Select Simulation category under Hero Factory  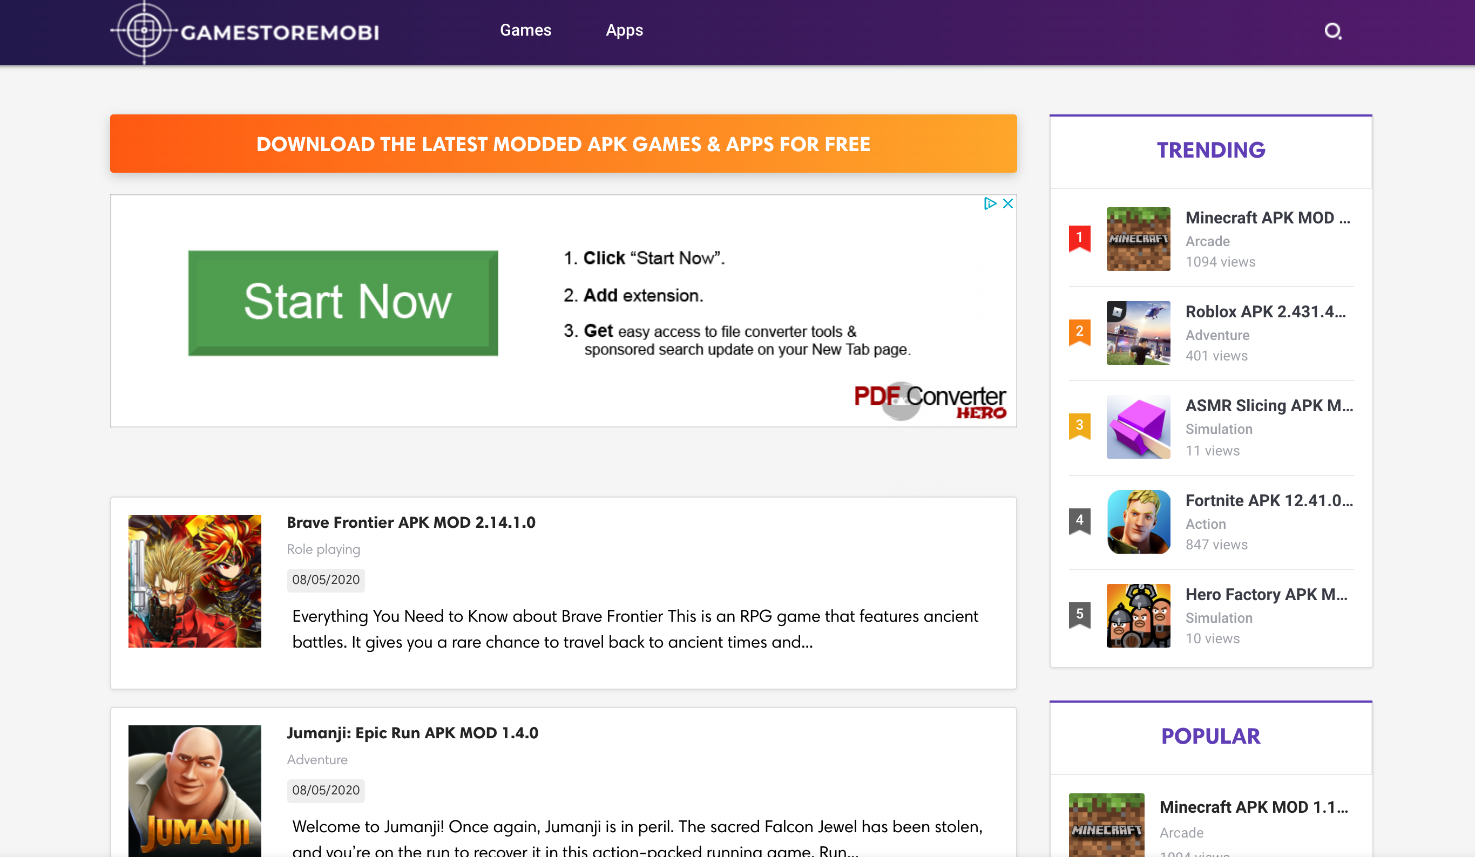(1219, 617)
